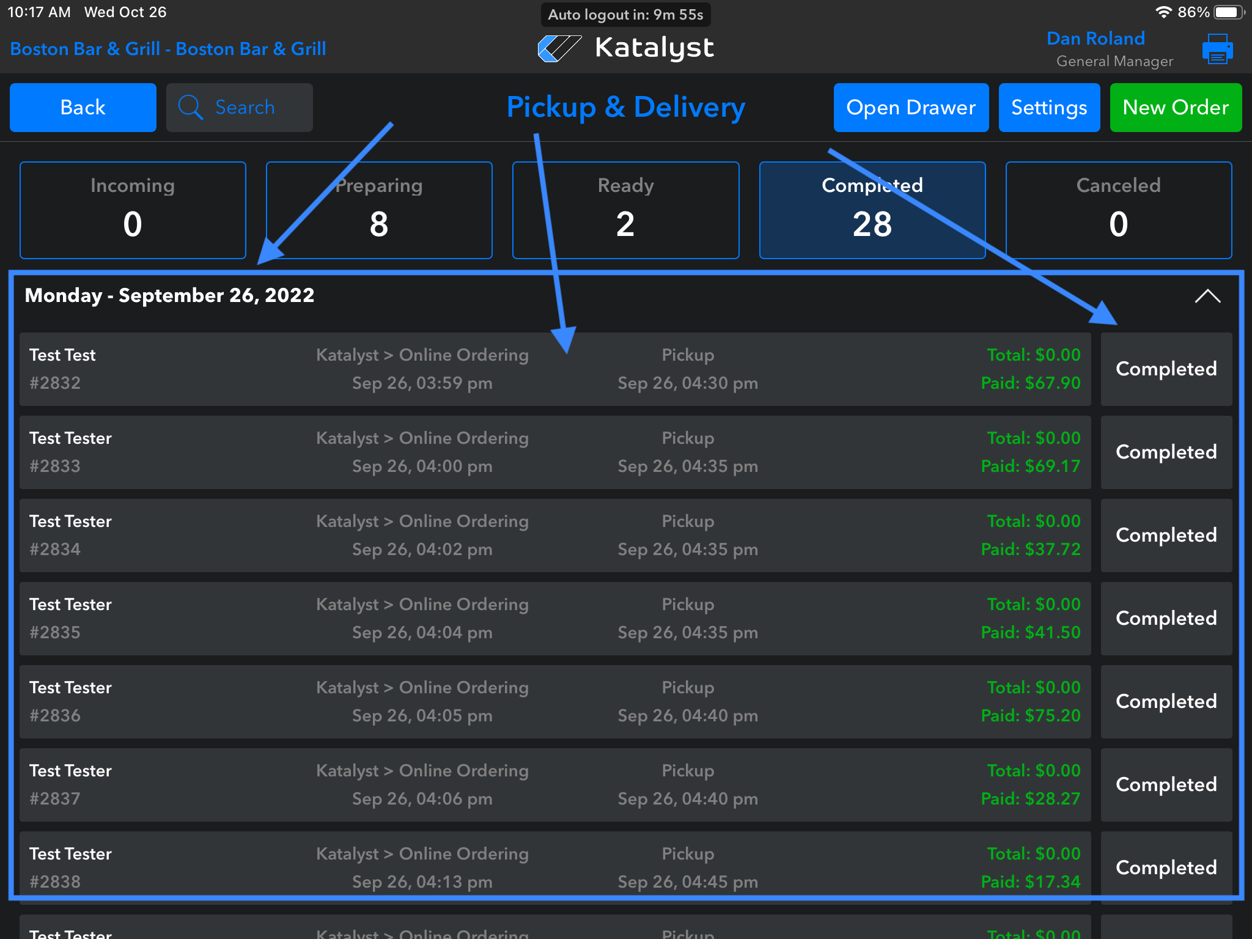Viewport: 1252px width, 939px height.
Task: Create a New Order
Action: 1176,108
